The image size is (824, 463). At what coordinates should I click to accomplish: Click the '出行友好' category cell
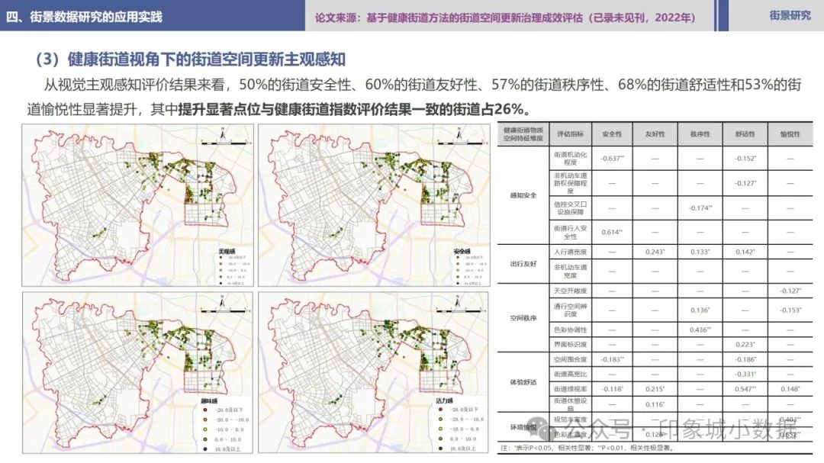(523, 263)
